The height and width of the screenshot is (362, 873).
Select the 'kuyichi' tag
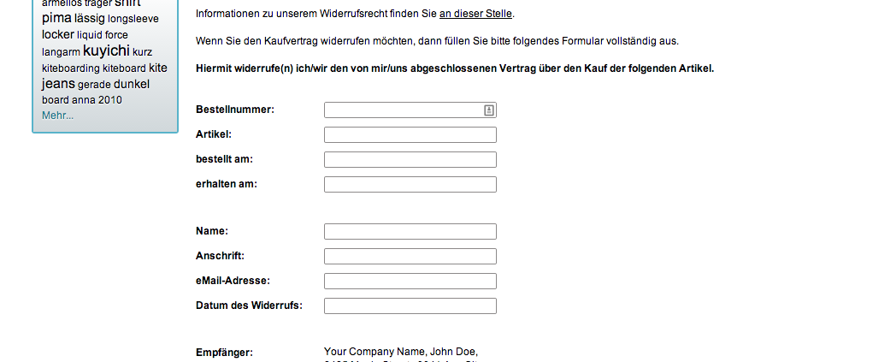click(106, 51)
